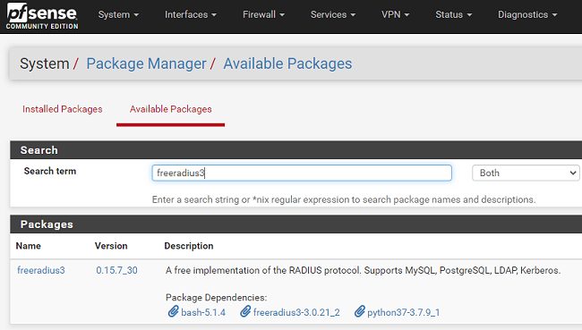This screenshot has height=330, width=582.
Task: Open the Status menu
Action: [454, 14]
